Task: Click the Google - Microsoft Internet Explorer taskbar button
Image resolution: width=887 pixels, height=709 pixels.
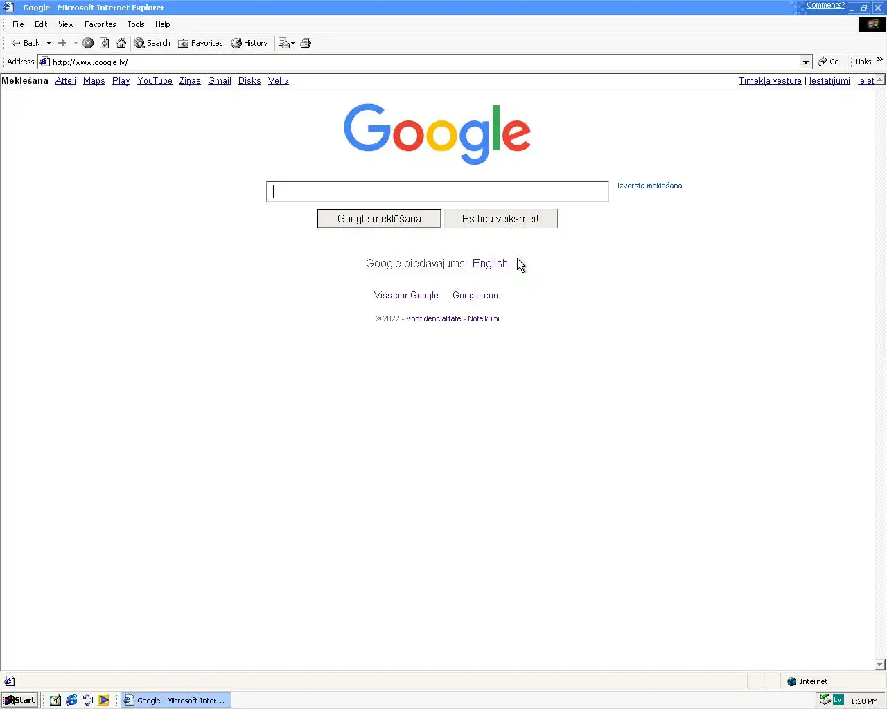Action: [176, 700]
